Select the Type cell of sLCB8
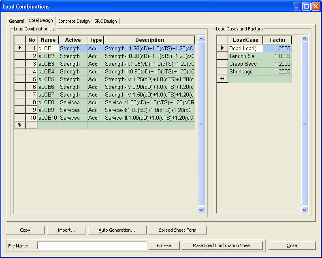 tap(95, 102)
